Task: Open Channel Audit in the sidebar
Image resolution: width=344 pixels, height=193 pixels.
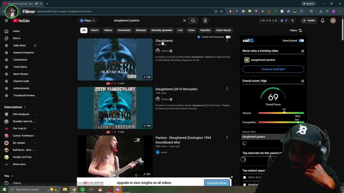Action: (x=21, y=81)
